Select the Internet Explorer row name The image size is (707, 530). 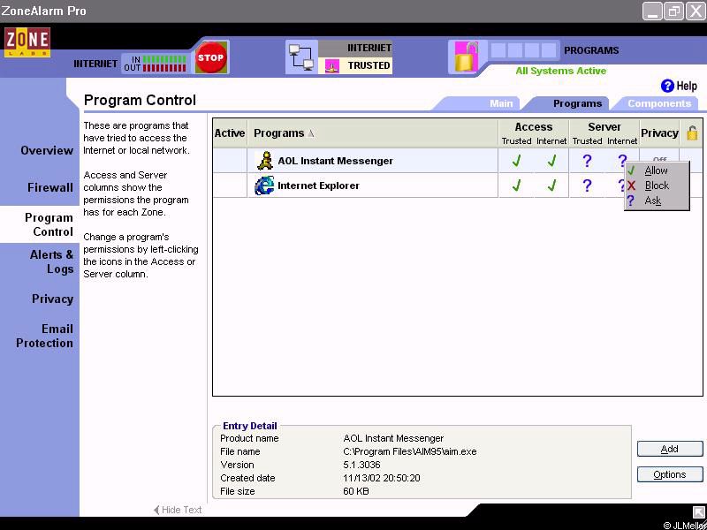[x=318, y=185]
